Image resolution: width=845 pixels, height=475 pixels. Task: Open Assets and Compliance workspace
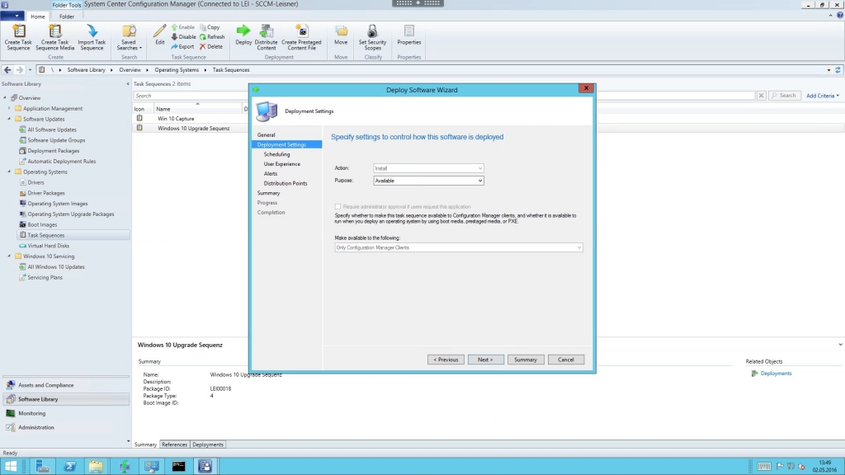pos(66,385)
